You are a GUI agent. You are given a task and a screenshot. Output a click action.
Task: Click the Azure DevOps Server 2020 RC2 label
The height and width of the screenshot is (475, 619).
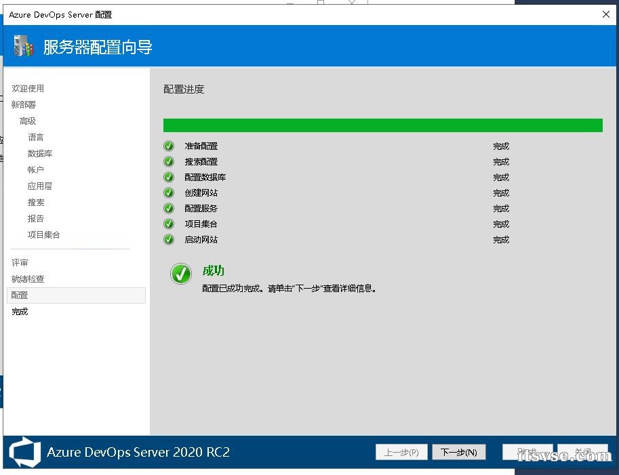click(138, 452)
